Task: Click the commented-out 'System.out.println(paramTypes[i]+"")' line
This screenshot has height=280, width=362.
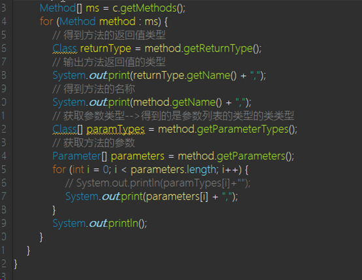Action: (x=157, y=183)
